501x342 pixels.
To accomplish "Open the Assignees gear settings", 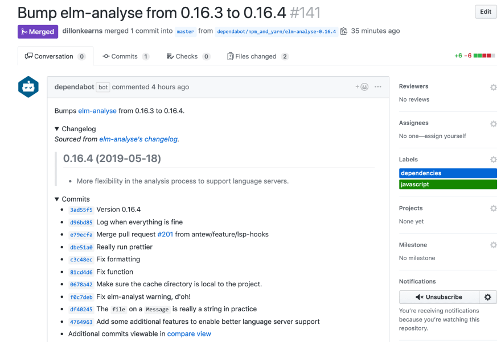I will (x=494, y=124).
